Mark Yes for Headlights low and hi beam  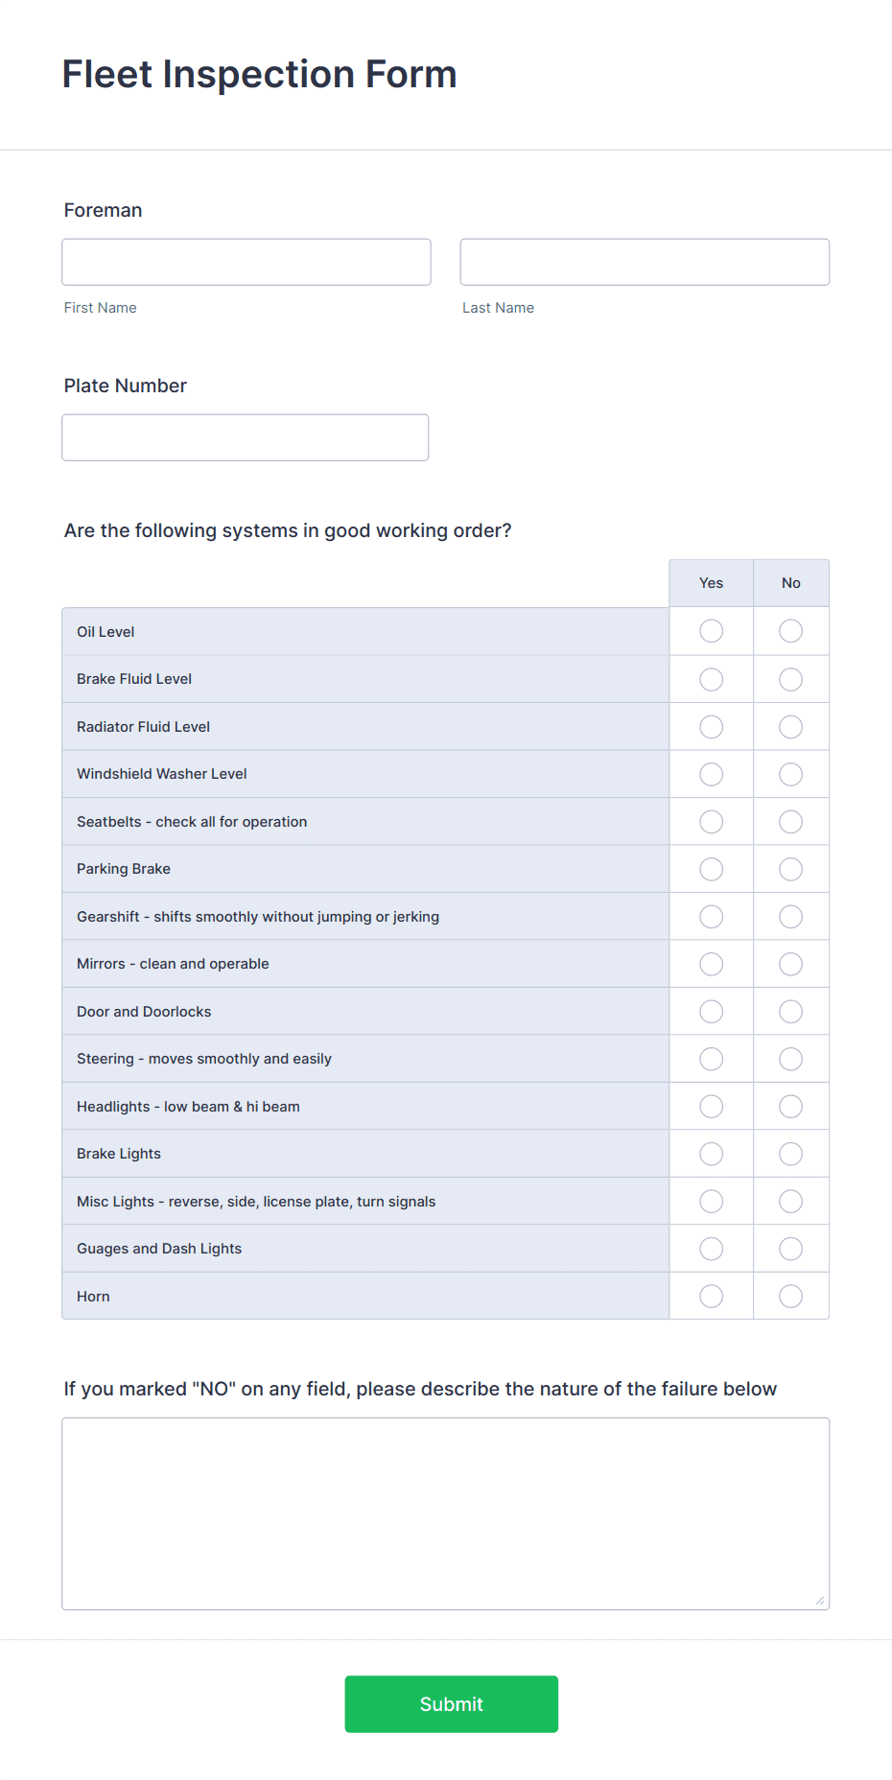pos(711,1106)
